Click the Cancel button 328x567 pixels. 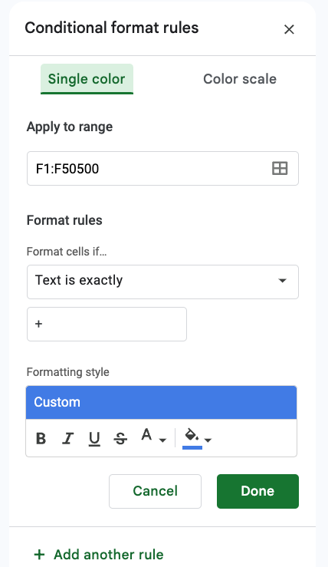(x=155, y=491)
